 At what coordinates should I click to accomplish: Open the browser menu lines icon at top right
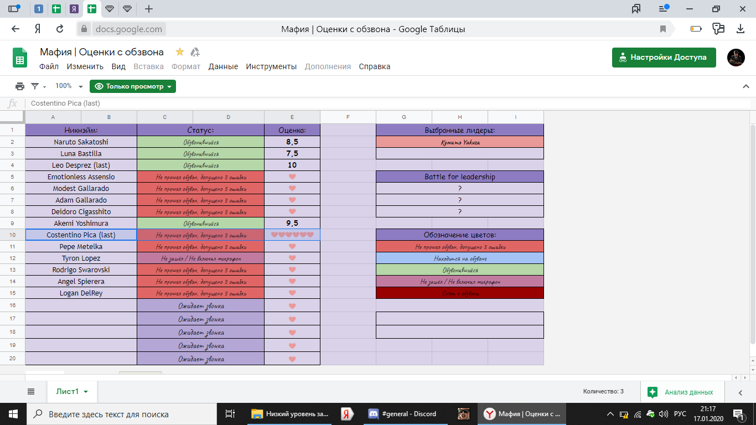pyautogui.click(x=664, y=9)
